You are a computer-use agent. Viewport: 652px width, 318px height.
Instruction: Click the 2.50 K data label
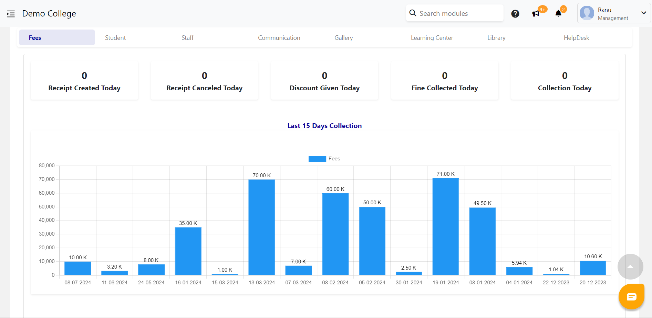[x=408, y=268]
